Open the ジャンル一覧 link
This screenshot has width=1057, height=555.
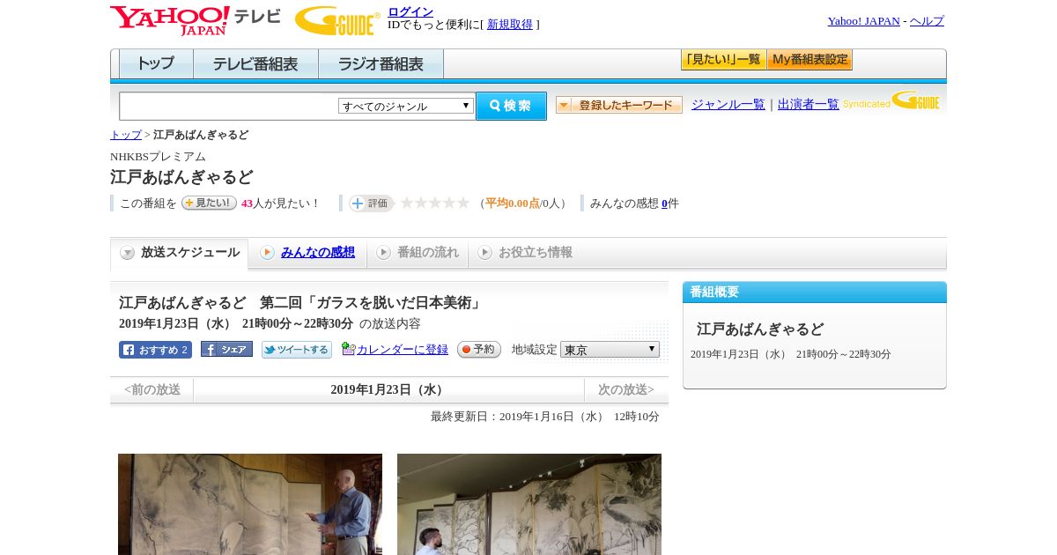coord(728,104)
